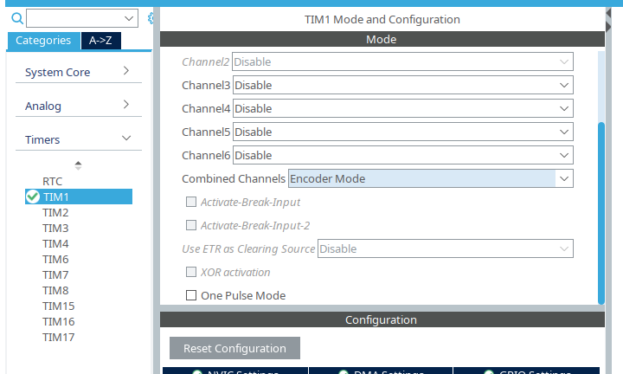Click the settings gear icon beside search
Screen dimensions: 623x374
coord(151,18)
